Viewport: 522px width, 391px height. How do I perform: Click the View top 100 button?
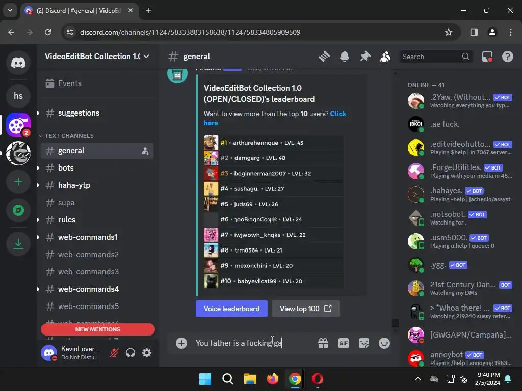click(x=306, y=309)
